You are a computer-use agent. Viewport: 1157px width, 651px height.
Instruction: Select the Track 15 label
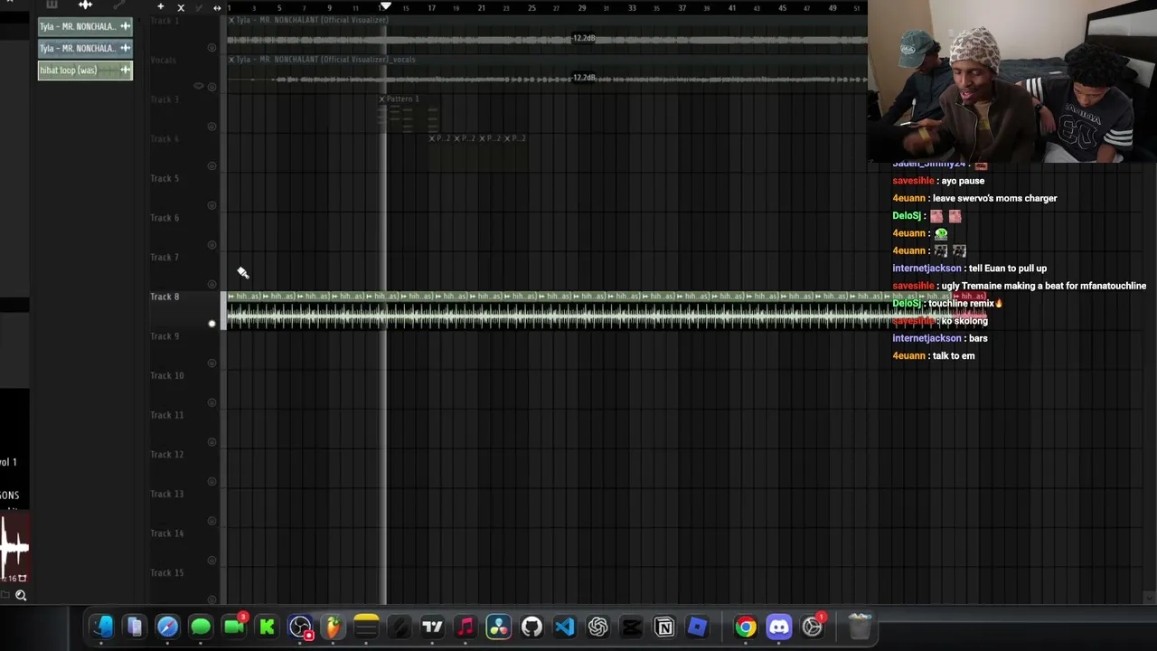point(166,573)
